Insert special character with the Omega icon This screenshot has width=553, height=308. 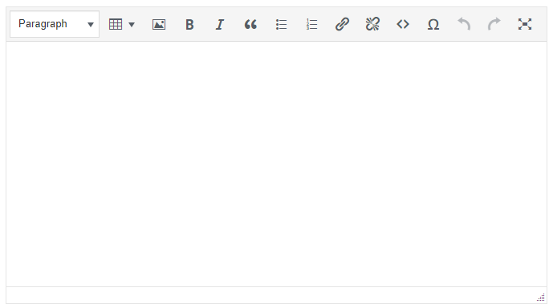click(x=433, y=24)
